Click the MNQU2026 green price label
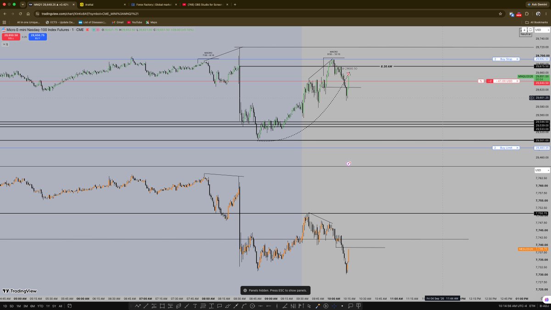Image resolution: width=551 pixels, height=310 pixels. pyautogui.click(x=526, y=76)
